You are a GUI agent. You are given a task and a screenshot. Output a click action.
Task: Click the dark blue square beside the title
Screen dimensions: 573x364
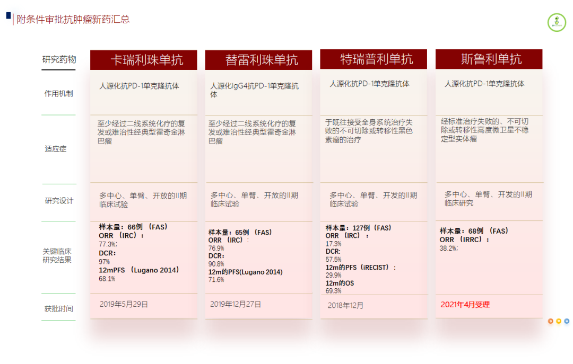(8, 16)
